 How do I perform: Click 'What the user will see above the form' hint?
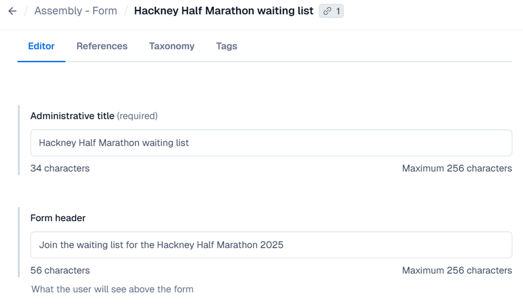click(x=112, y=289)
